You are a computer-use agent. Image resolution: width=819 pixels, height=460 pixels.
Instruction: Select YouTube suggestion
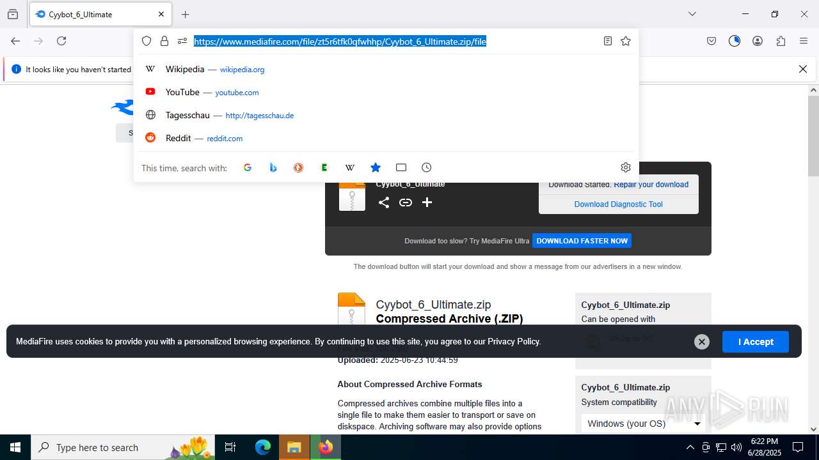point(386,92)
